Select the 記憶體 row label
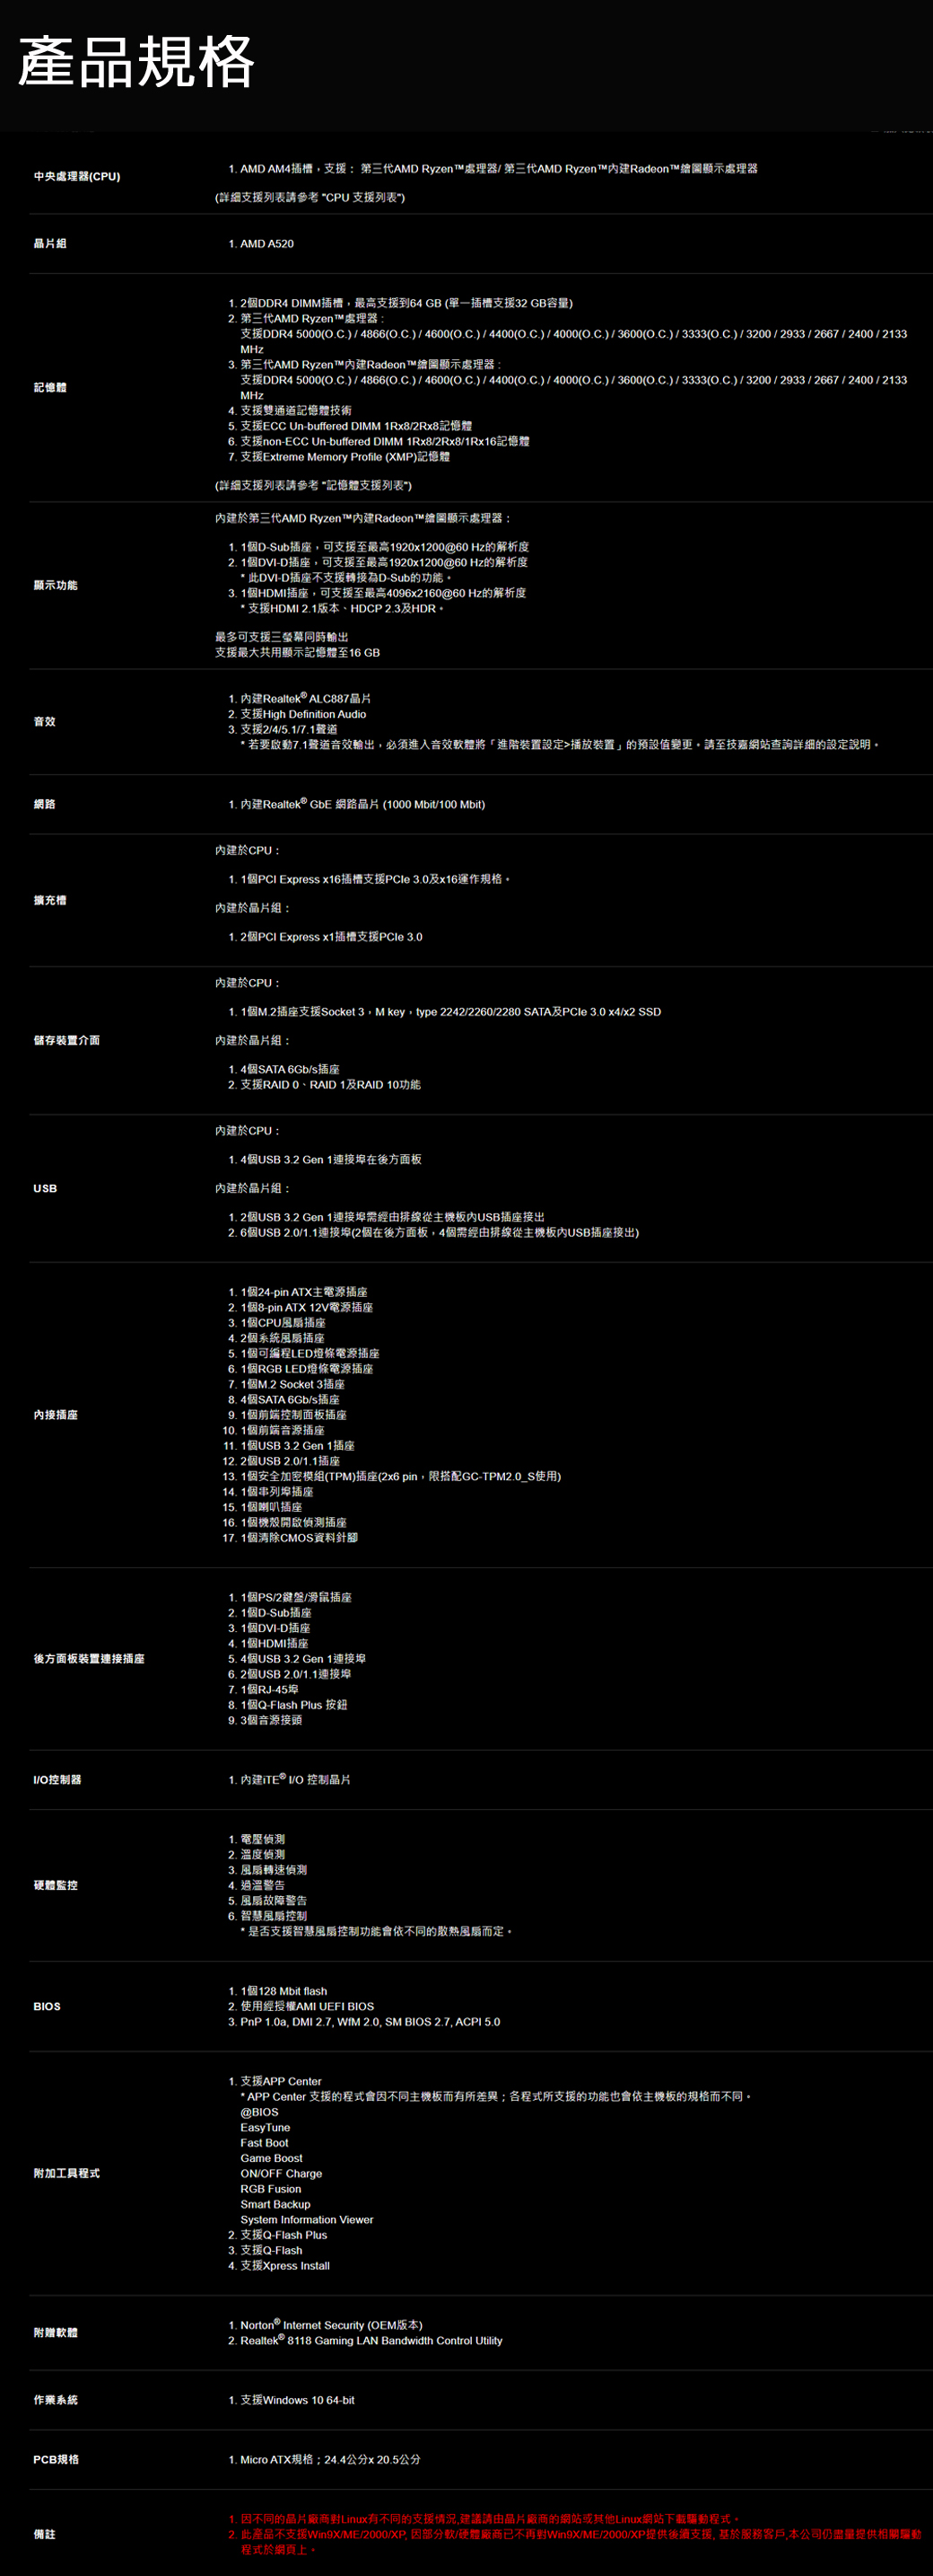Image resolution: width=933 pixels, height=2576 pixels. (50, 388)
